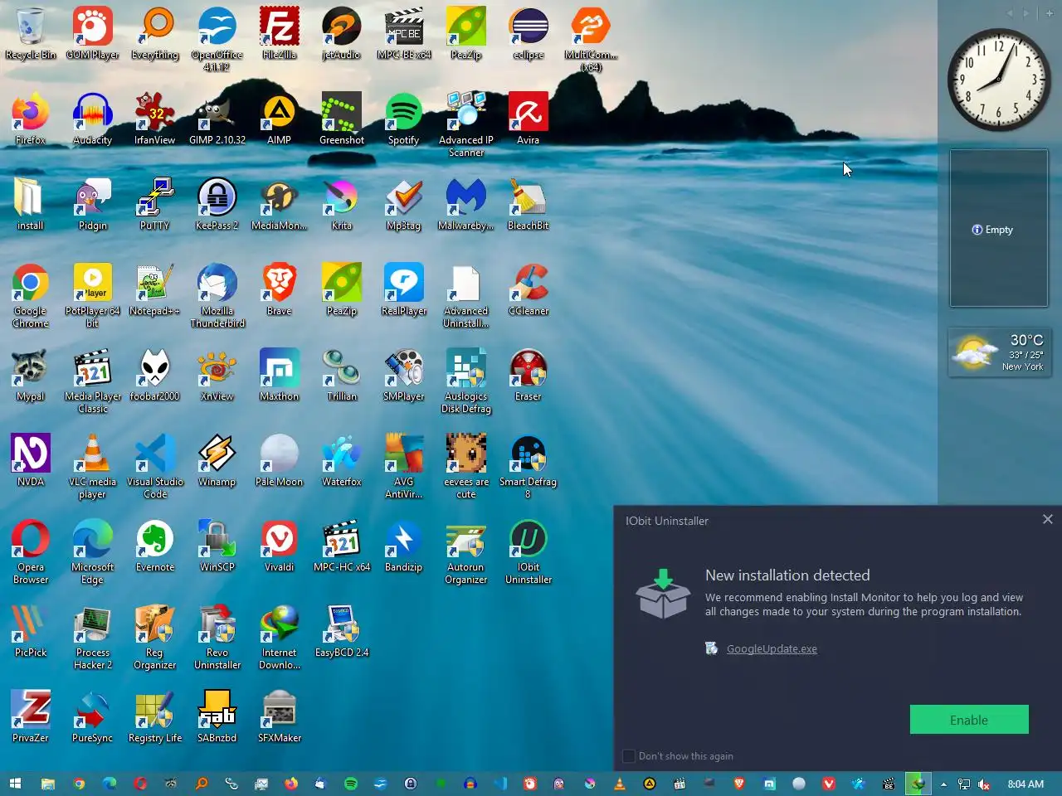
Task: Select the Mp3tag desktop icon
Action: [x=404, y=205]
